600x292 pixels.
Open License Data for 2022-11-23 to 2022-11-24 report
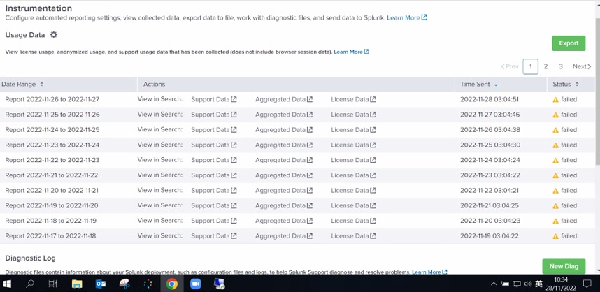[x=353, y=145]
